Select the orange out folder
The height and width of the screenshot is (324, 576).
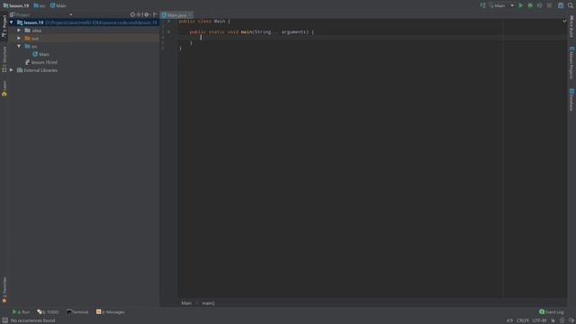click(31, 38)
